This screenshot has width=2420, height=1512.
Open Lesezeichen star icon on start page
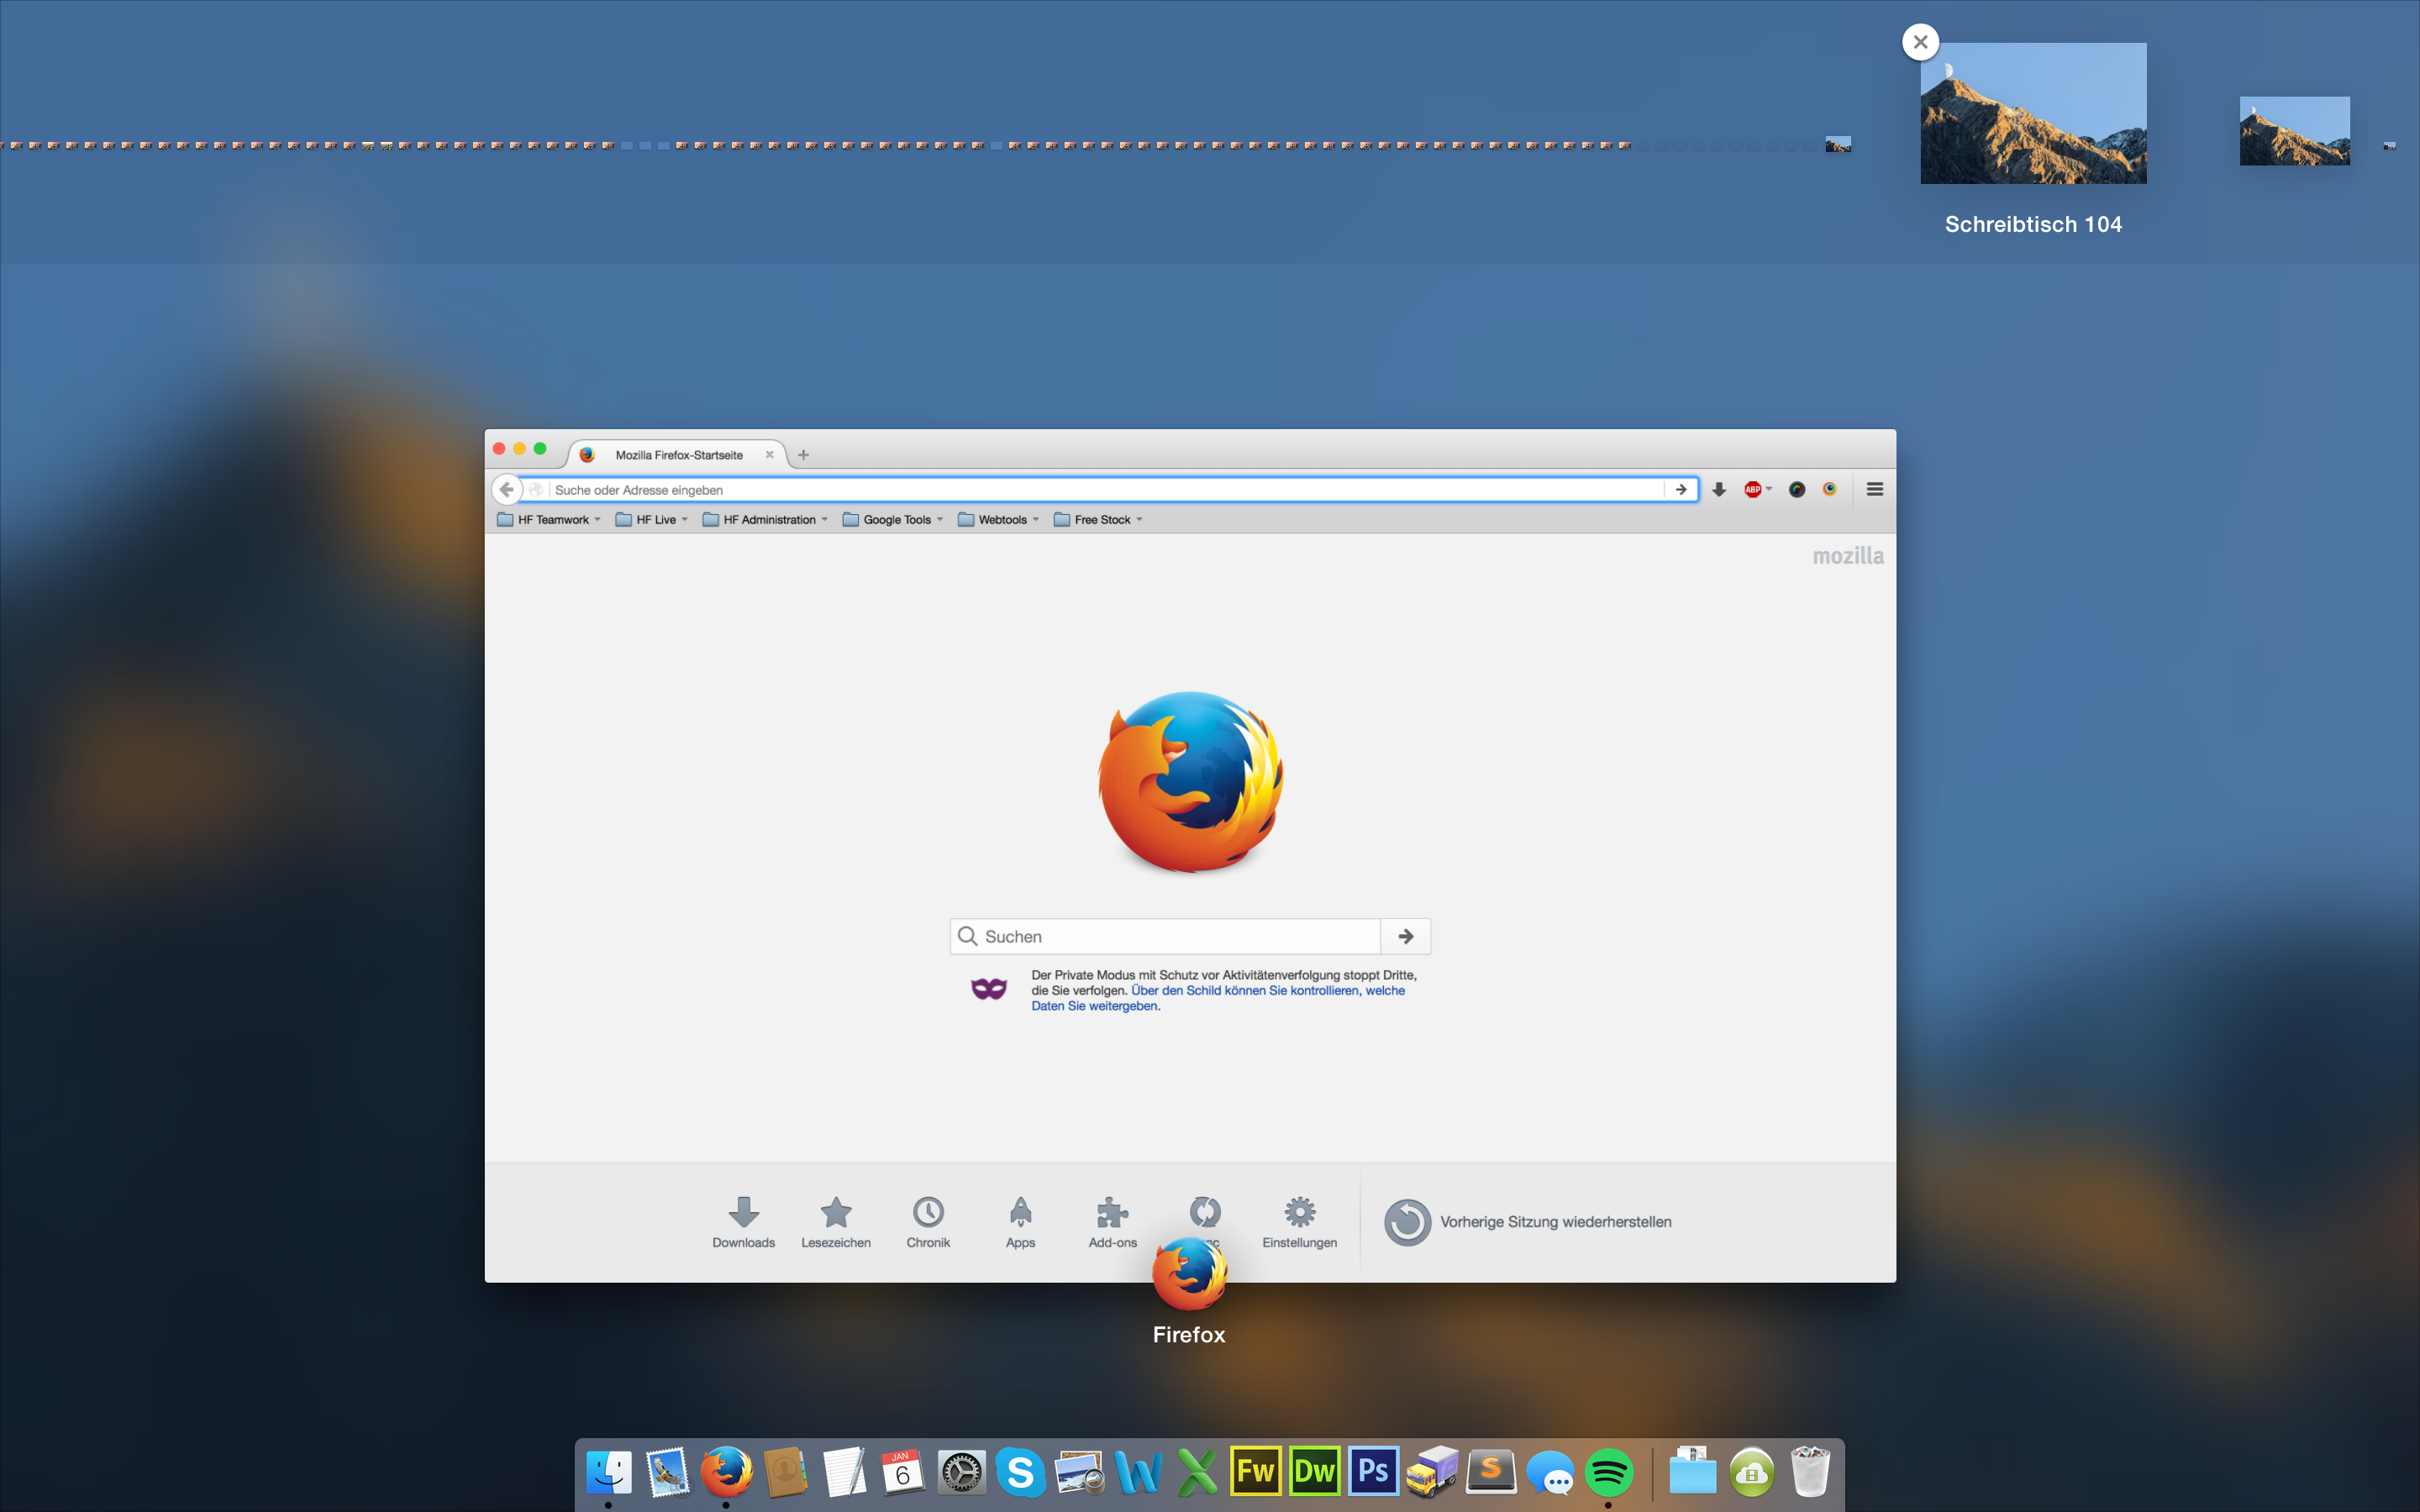(836, 1212)
